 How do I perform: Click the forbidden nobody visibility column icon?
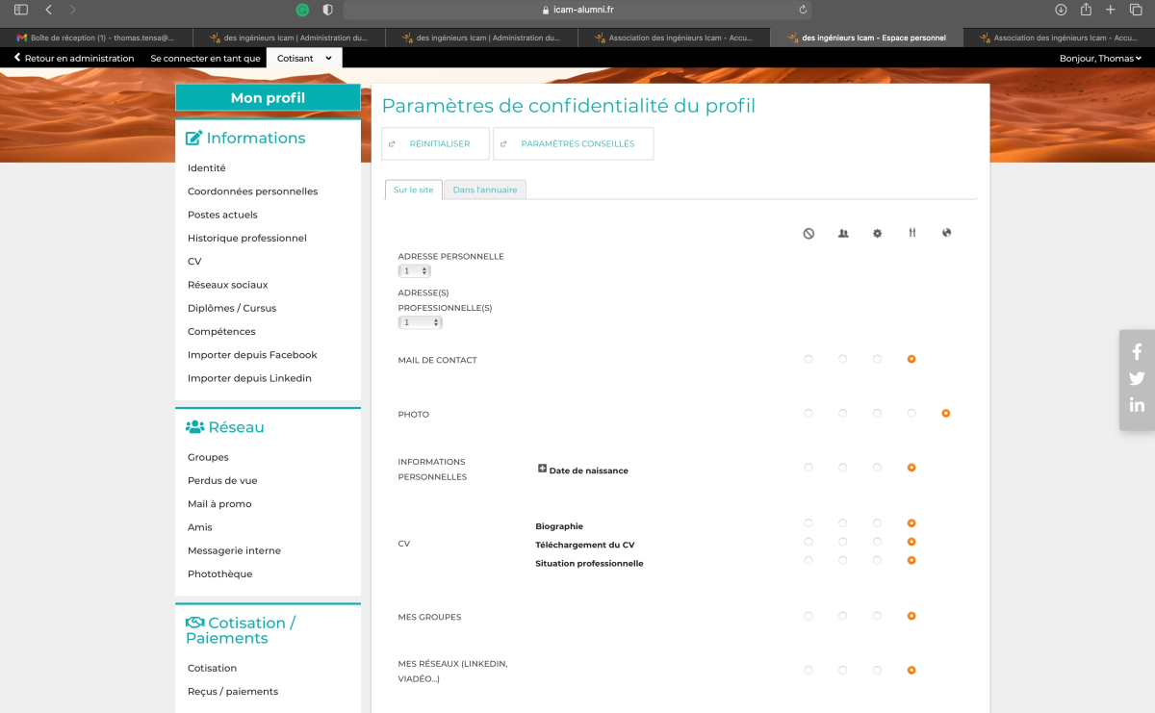click(x=808, y=233)
